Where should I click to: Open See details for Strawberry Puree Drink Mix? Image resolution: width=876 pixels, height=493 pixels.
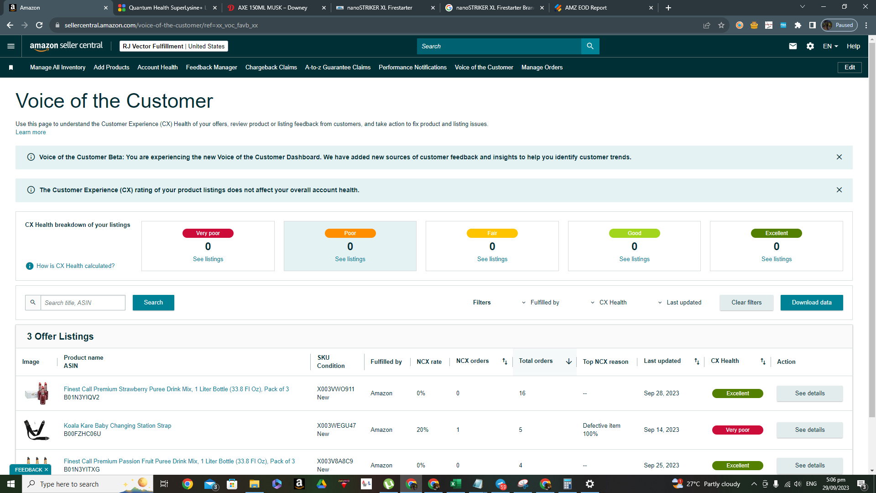pos(810,393)
